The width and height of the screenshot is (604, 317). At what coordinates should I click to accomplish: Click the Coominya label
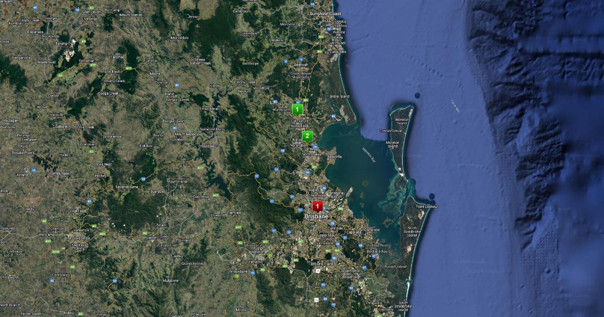click(x=201, y=196)
